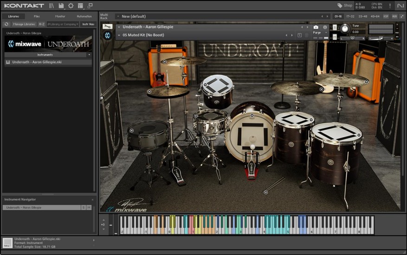Switch to the Automation tab
The height and width of the screenshot is (255, 407).
84,16
